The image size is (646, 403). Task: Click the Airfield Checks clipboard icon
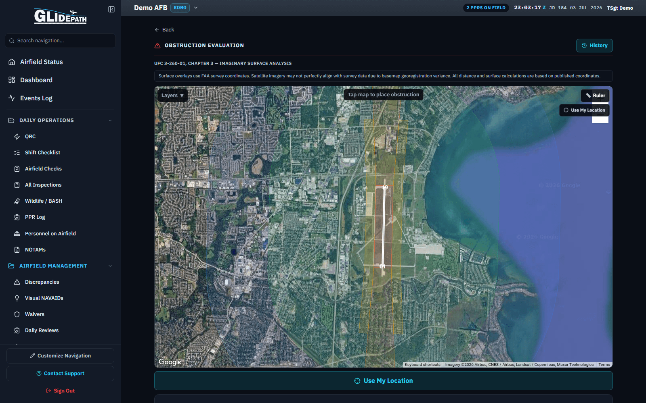point(17,169)
